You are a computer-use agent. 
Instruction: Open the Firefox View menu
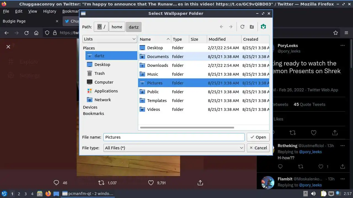[x=33, y=11]
